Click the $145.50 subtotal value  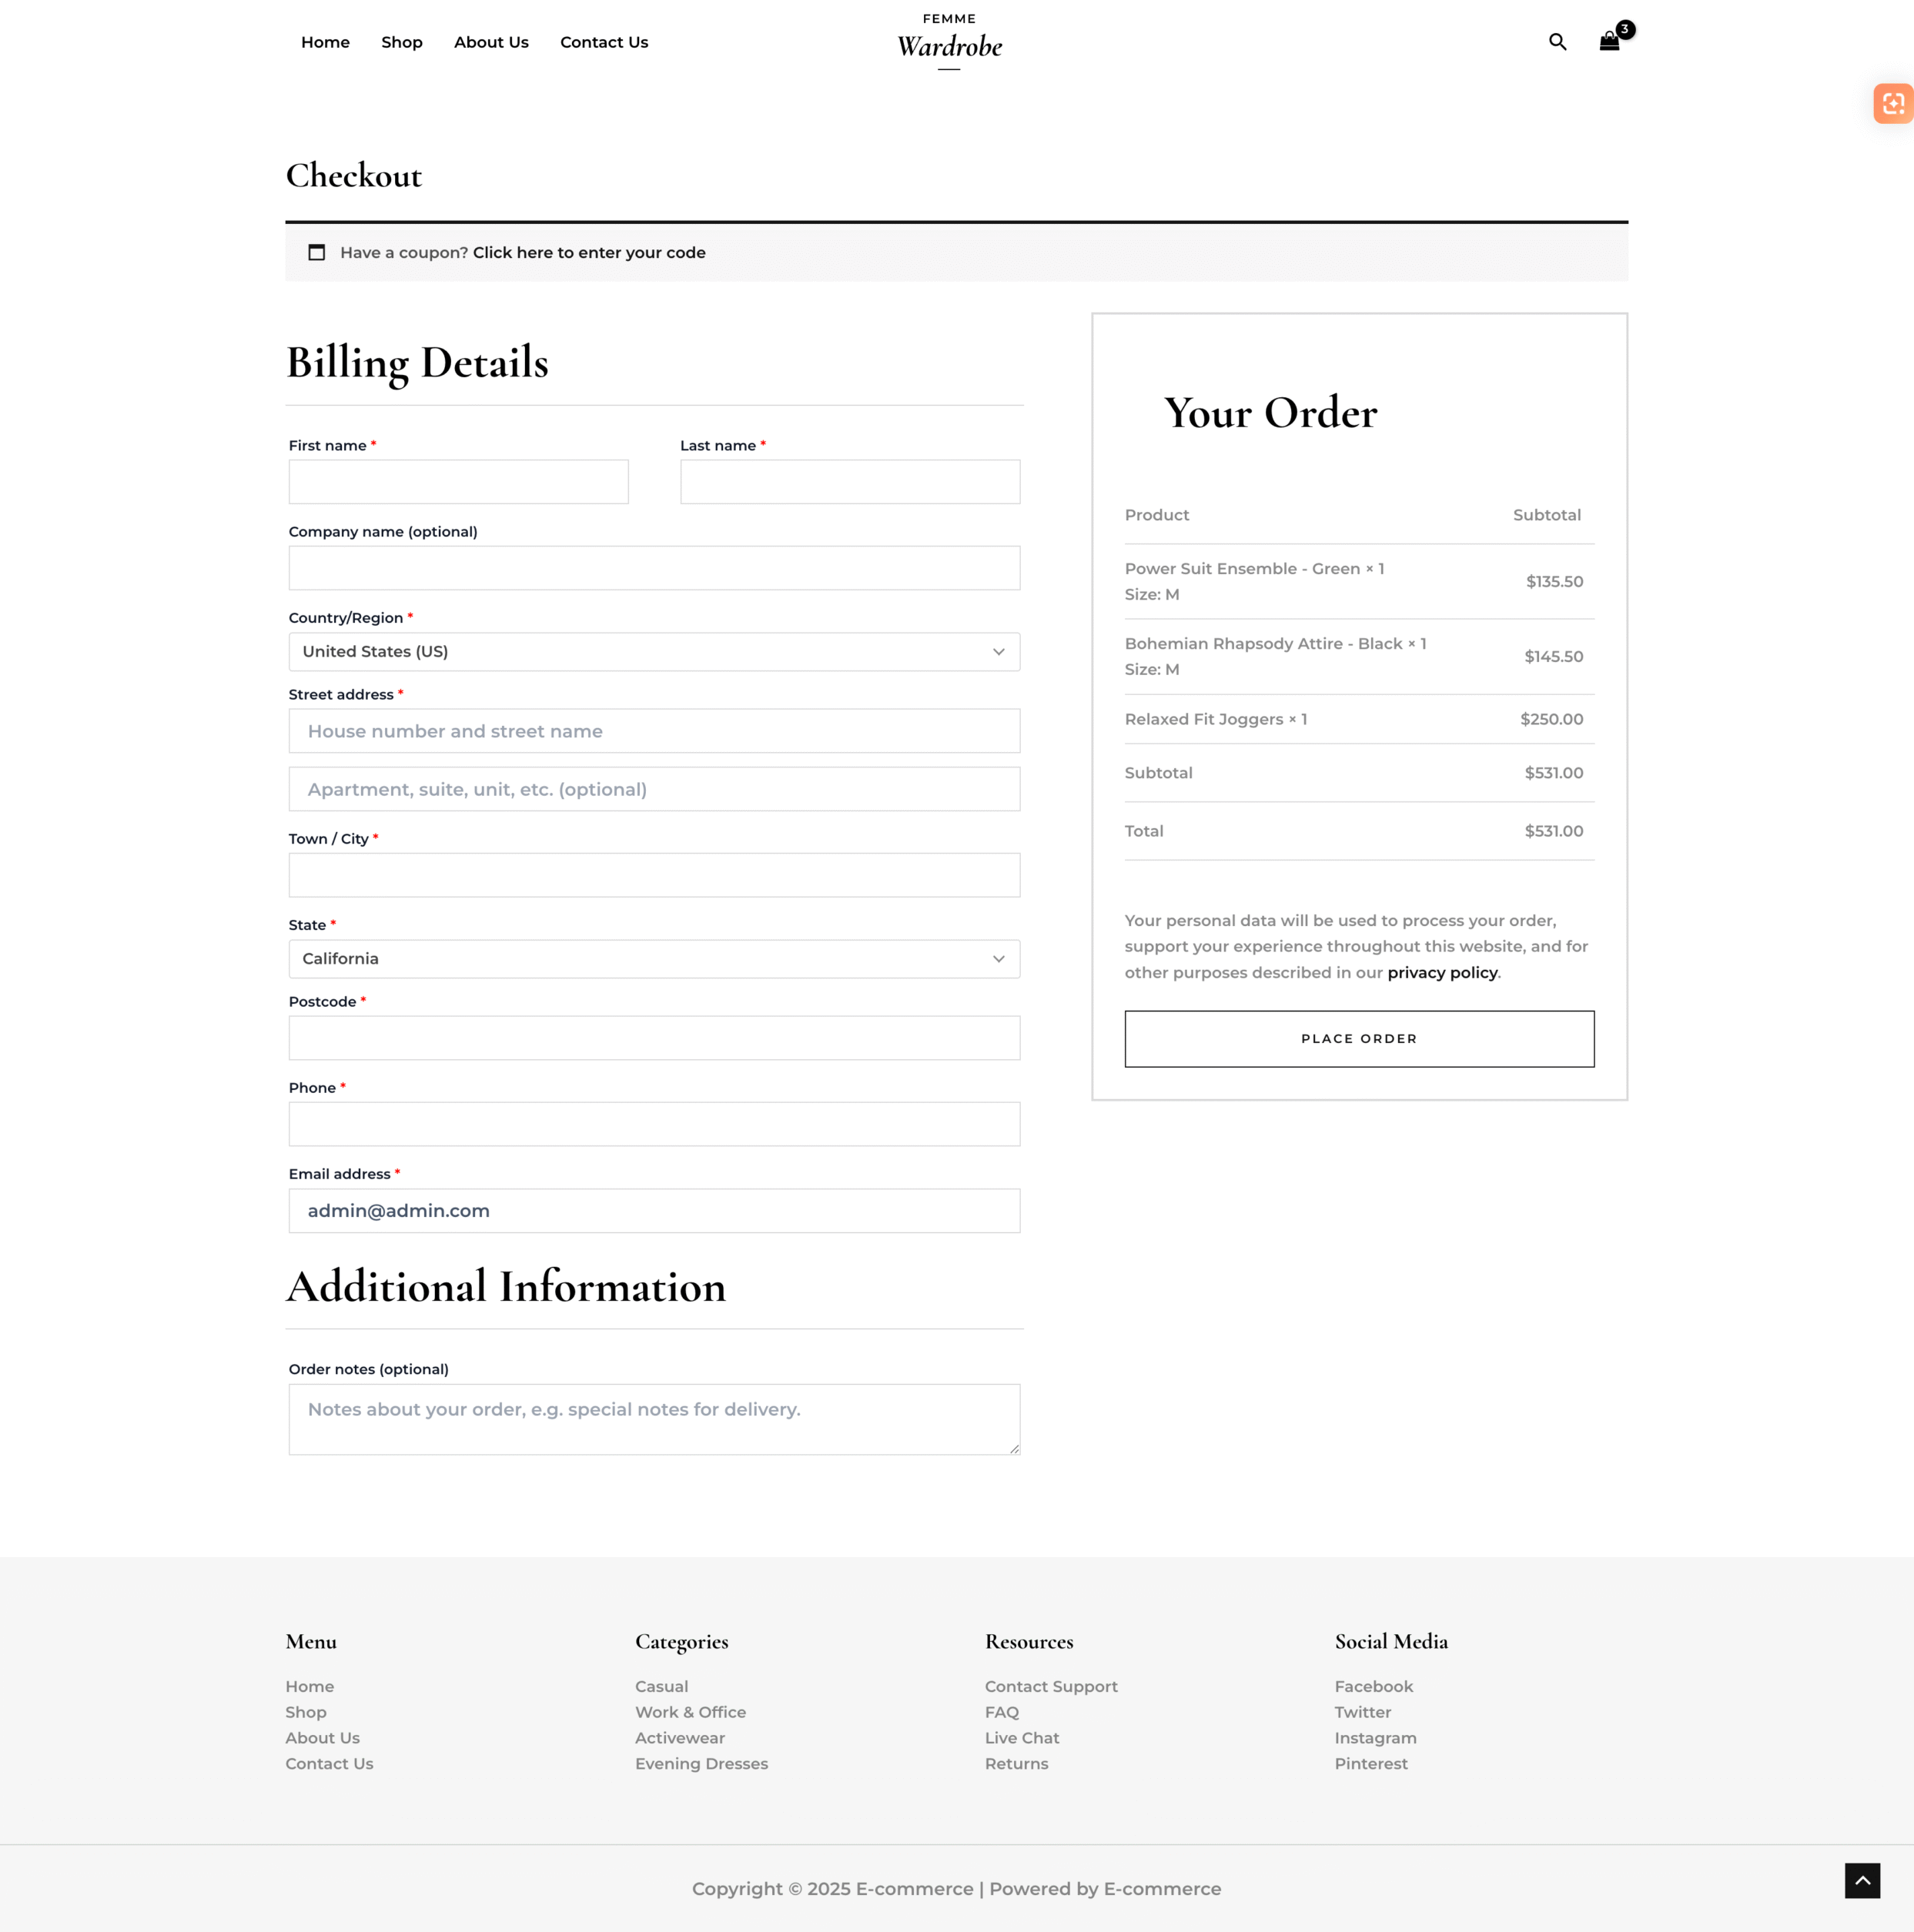pos(1554,657)
